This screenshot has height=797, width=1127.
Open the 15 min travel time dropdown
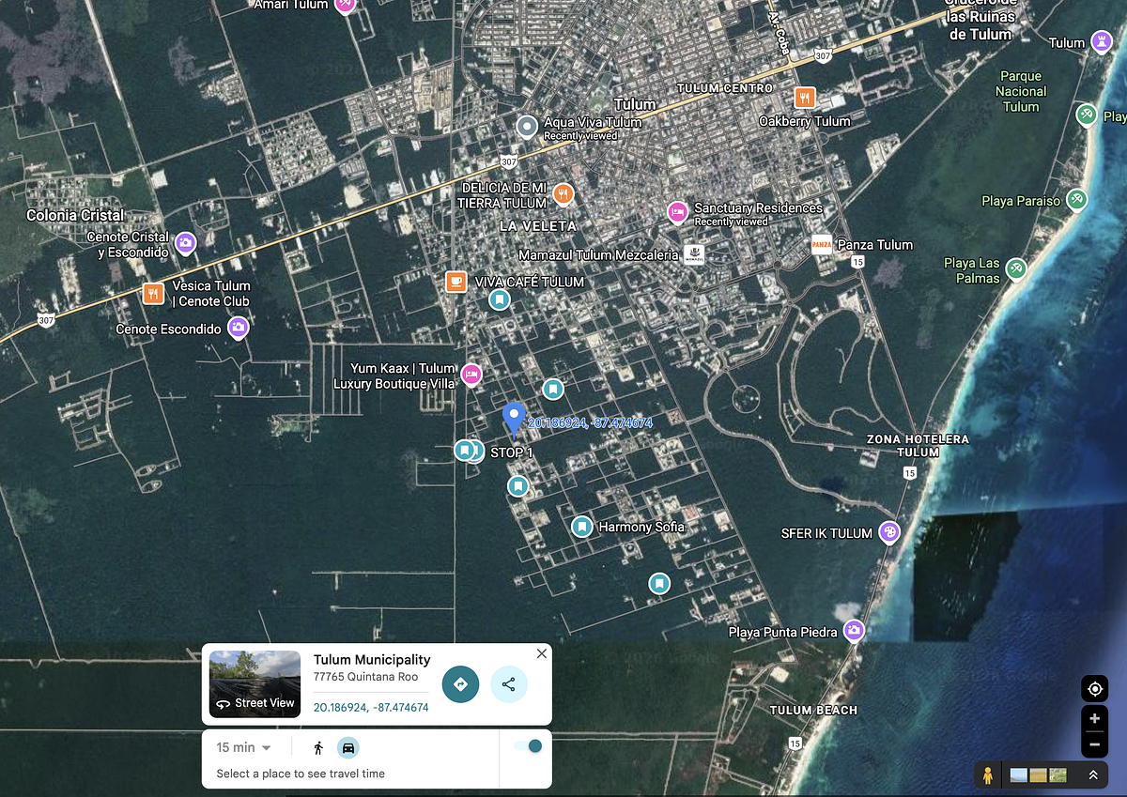243,747
